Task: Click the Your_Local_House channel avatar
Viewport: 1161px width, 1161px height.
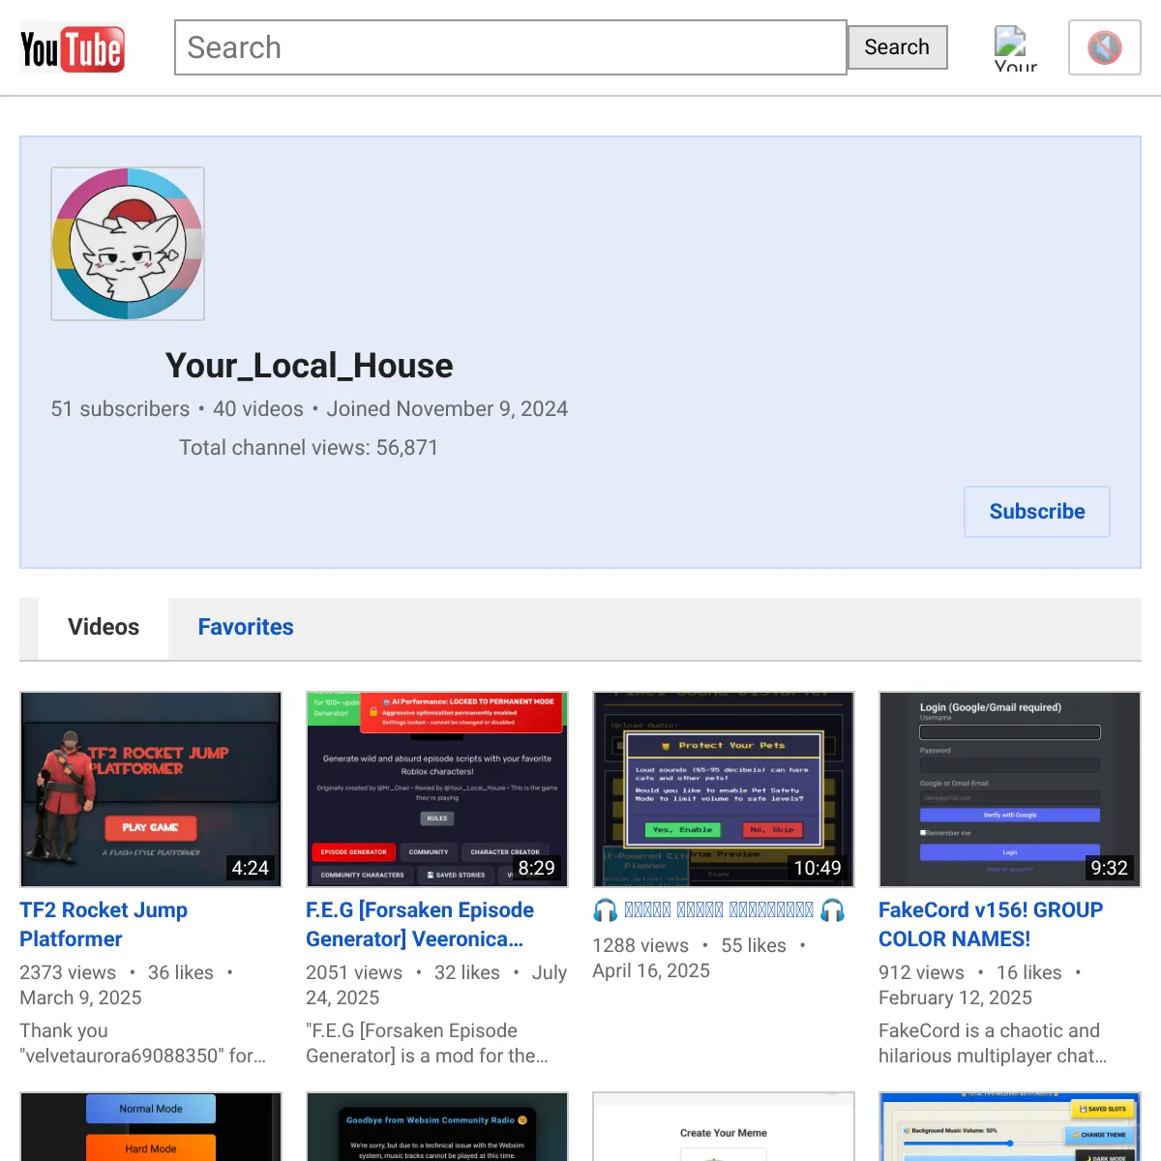Action: point(128,244)
